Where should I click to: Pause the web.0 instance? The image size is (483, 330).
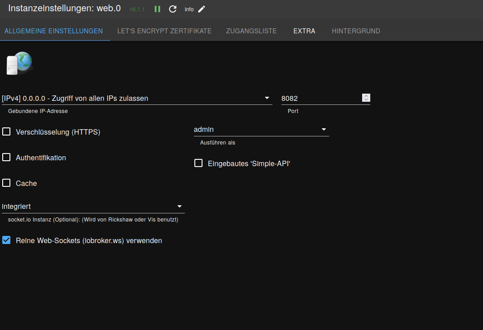(157, 9)
